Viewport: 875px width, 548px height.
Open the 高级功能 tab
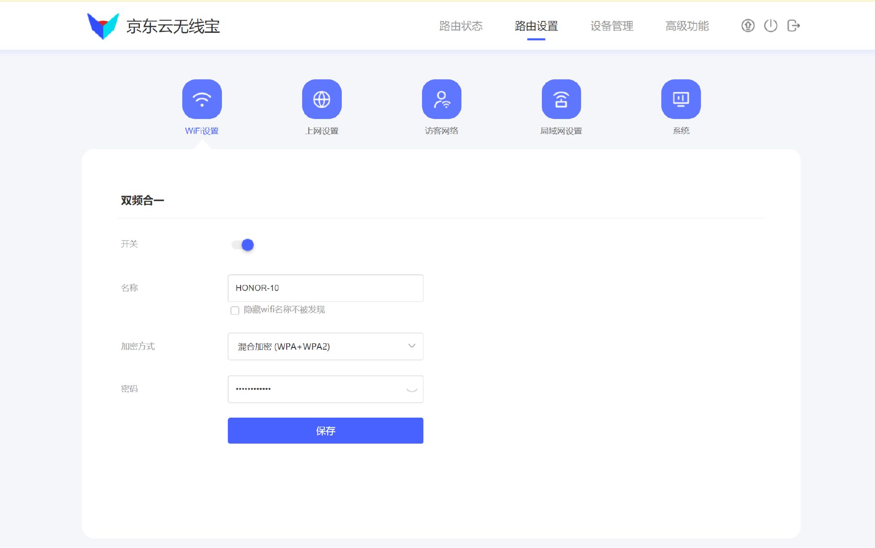[687, 26]
